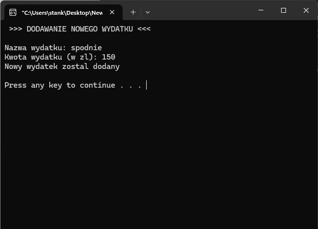Select the C:\Users\stank\Desktop\New tab
The image size is (318, 229).
coord(62,12)
